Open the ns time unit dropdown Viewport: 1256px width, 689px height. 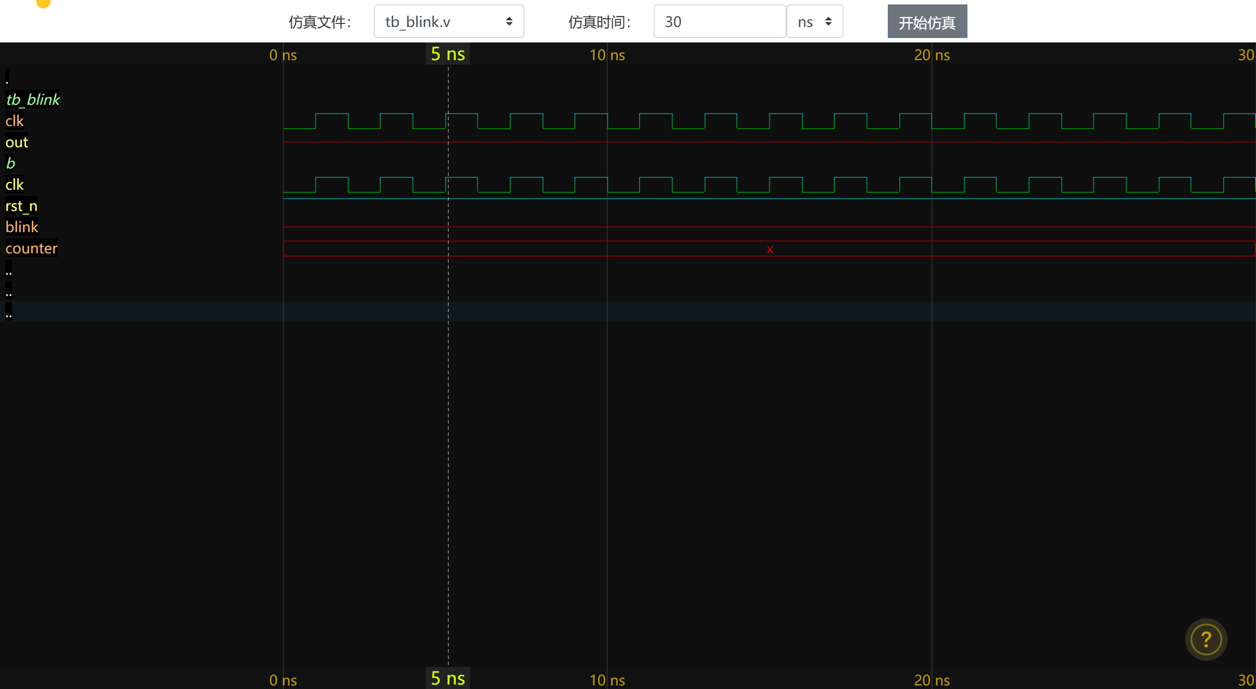815,21
